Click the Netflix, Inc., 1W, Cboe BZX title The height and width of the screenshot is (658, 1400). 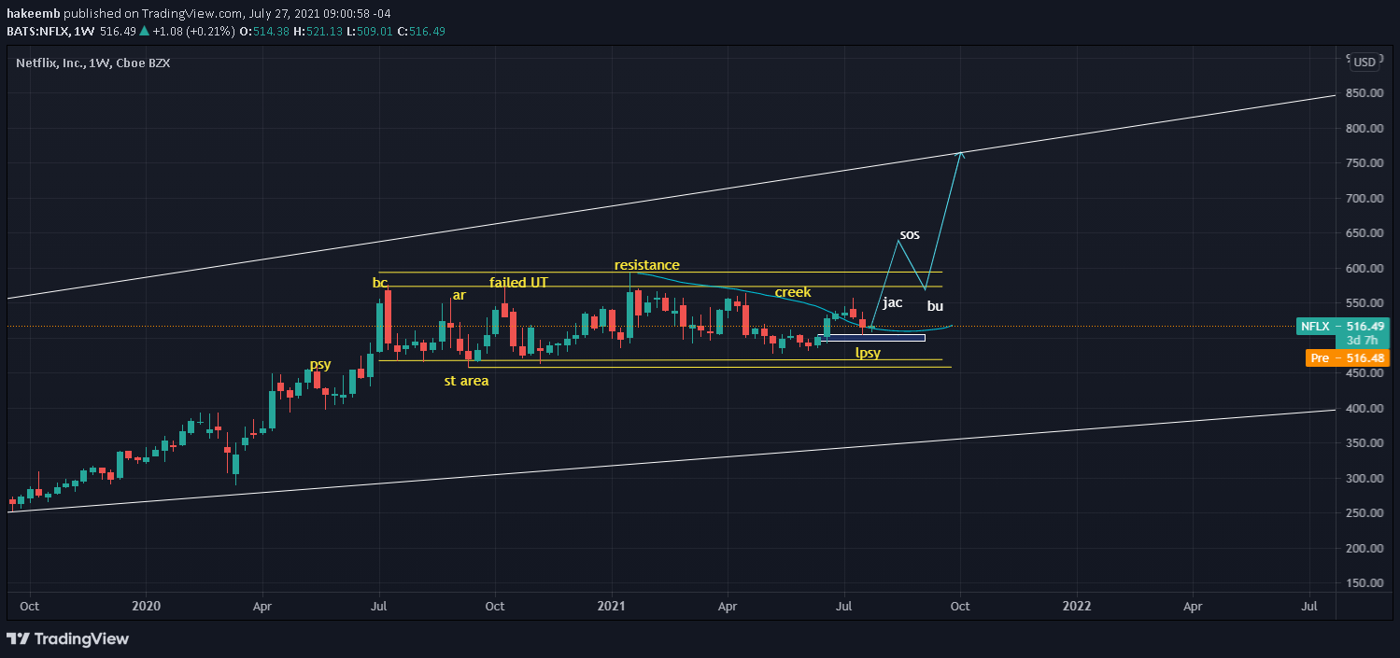click(x=93, y=63)
